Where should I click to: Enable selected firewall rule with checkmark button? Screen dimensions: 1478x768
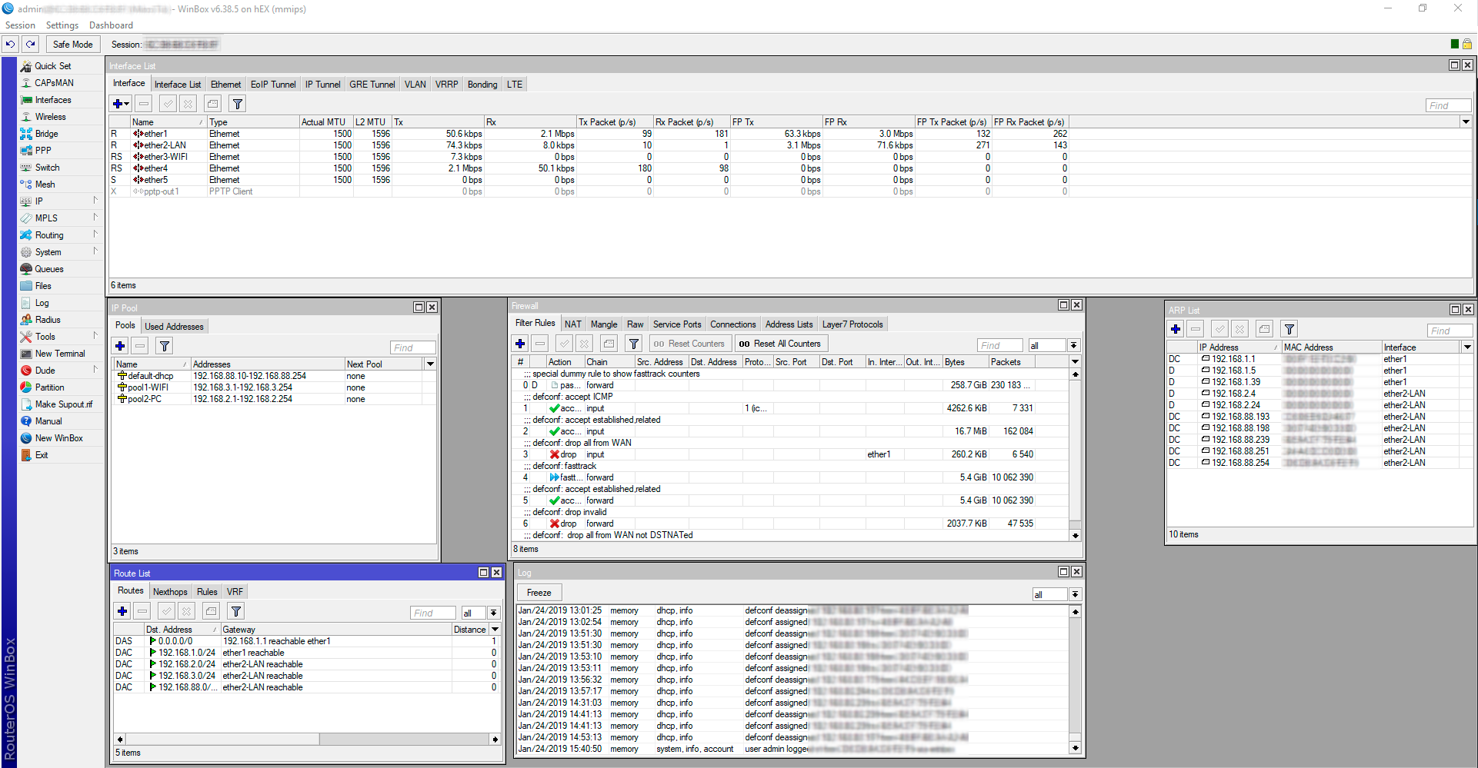pyautogui.click(x=564, y=344)
